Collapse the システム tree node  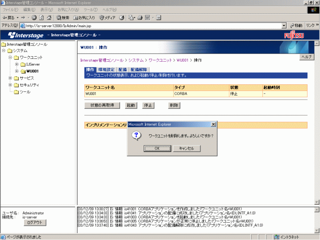pyautogui.click(x=4, y=50)
